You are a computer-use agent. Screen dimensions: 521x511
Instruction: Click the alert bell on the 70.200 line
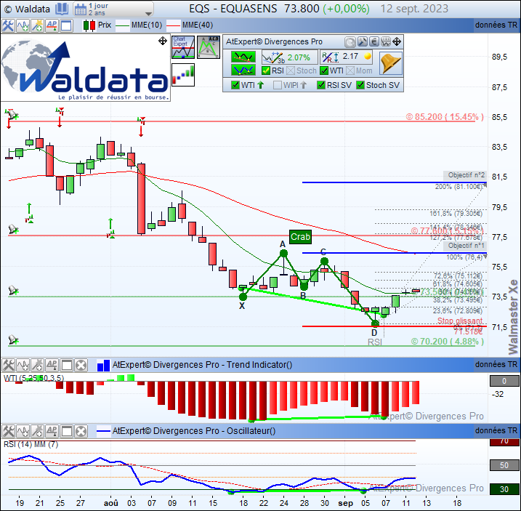click(12, 339)
